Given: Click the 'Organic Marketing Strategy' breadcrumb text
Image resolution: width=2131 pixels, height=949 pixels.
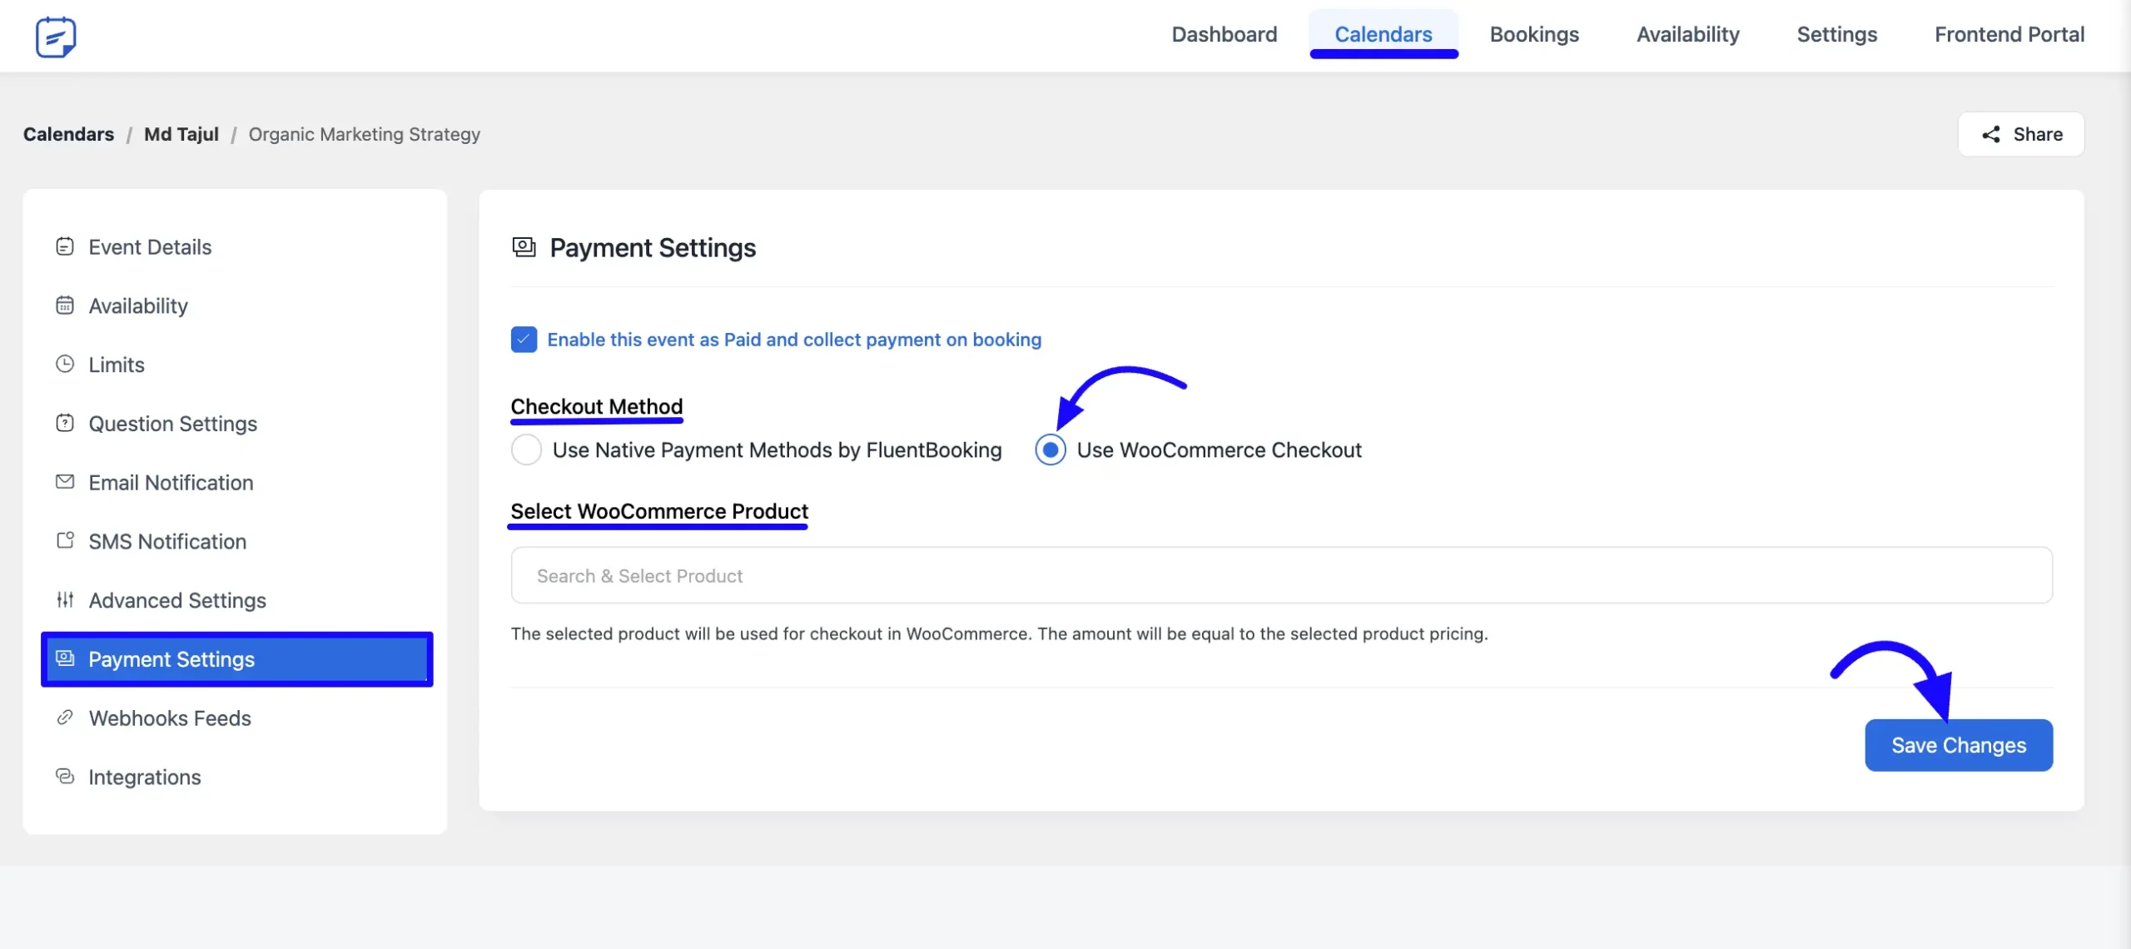Looking at the screenshot, I should coord(365,135).
